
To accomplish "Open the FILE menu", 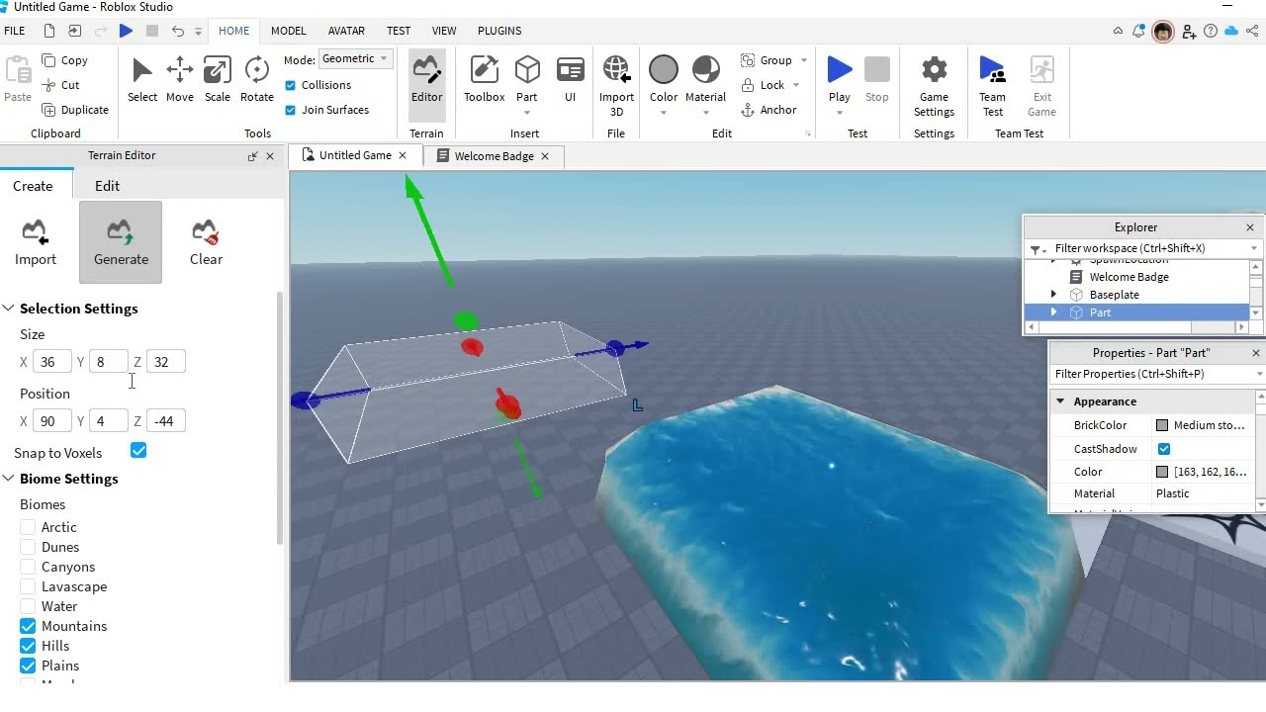I will pos(15,31).
